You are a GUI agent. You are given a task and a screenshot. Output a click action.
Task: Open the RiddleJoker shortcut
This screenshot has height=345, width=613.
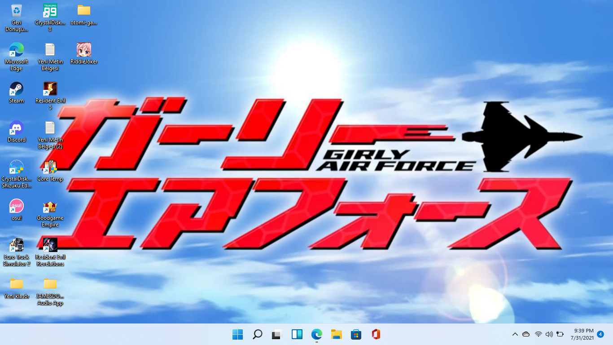(x=83, y=49)
